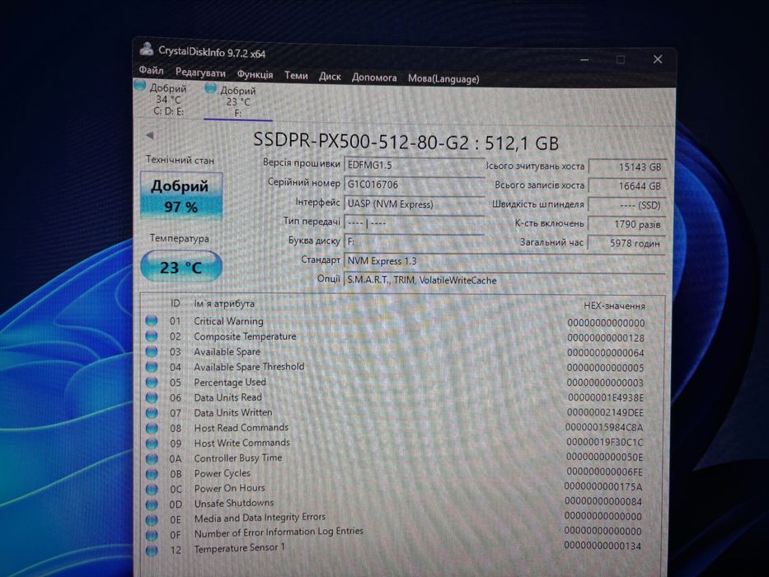Click the CrystalDiskInfo app icon in title bar
The height and width of the screenshot is (577, 769).
(146, 49)
